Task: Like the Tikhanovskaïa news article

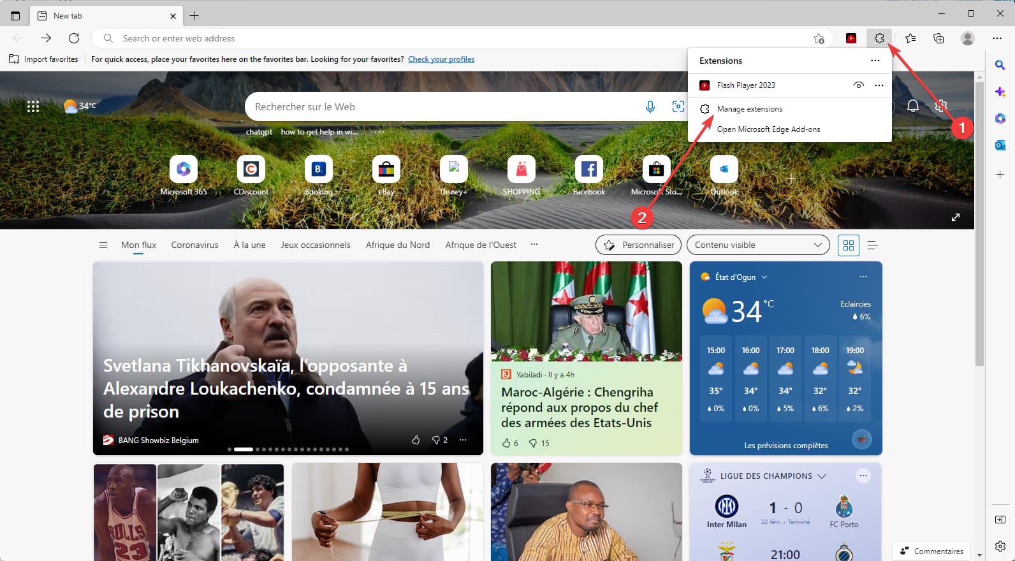Action: tap(416, 440)
